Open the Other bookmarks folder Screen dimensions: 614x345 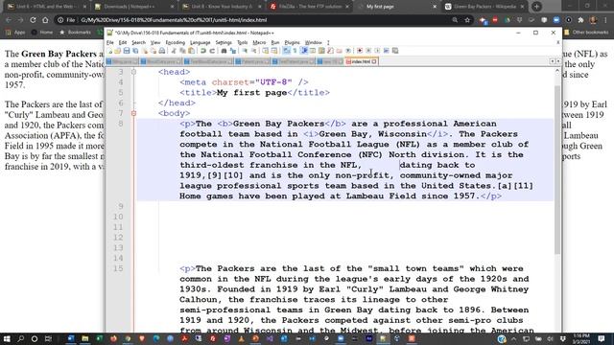586,33
